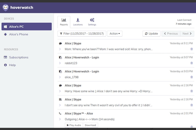Viewport: 196px width, 130px height.
Task: Download the Skype call recording
Action: point(90,125)
